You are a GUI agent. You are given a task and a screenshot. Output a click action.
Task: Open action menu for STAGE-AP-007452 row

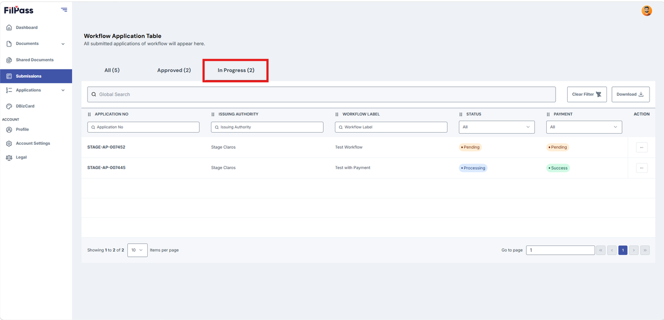click(x=642, y=148)
